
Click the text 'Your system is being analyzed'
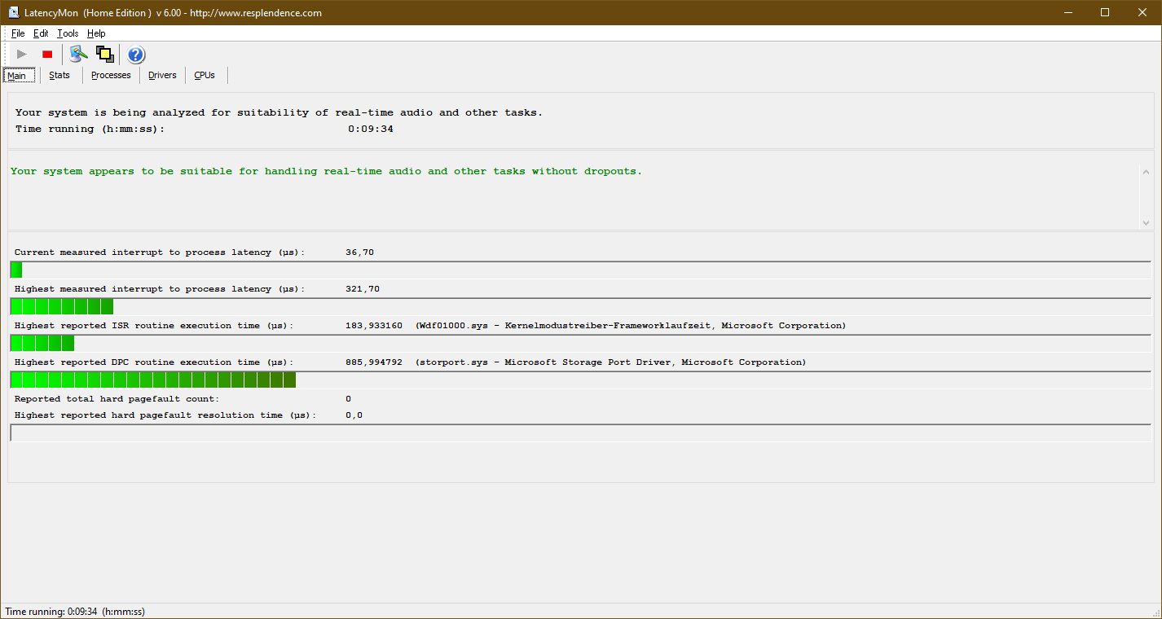pos(108,113)
